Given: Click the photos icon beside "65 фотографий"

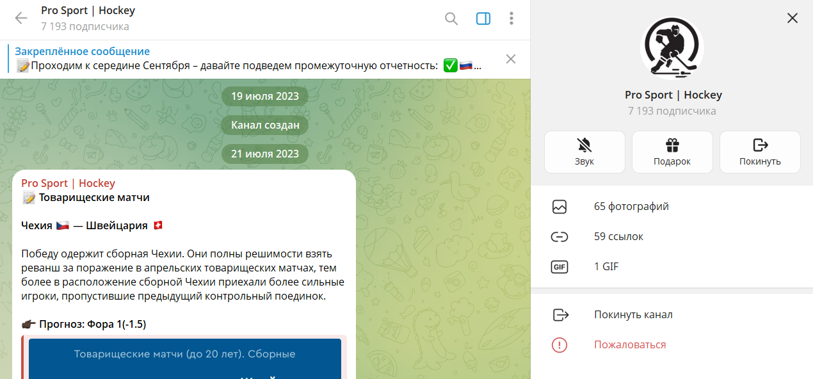Looking at the screenshot, I should click(x=559, y=207).
